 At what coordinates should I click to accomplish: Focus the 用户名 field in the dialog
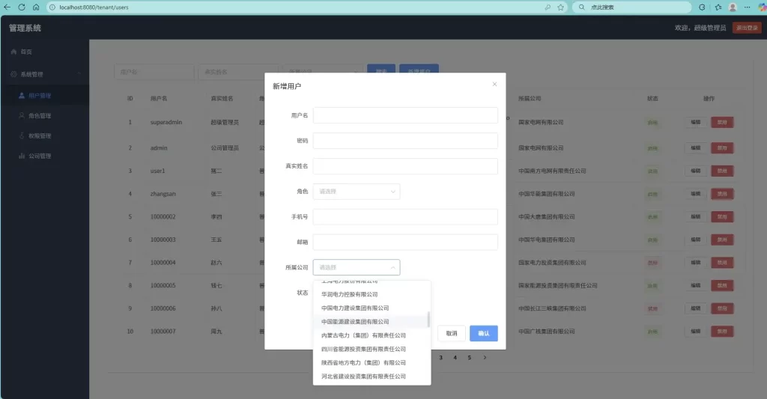[x=405, y=115]
